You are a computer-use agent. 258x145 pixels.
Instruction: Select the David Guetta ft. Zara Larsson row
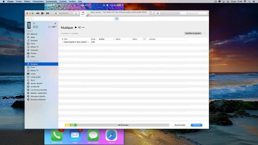[133, 42]
